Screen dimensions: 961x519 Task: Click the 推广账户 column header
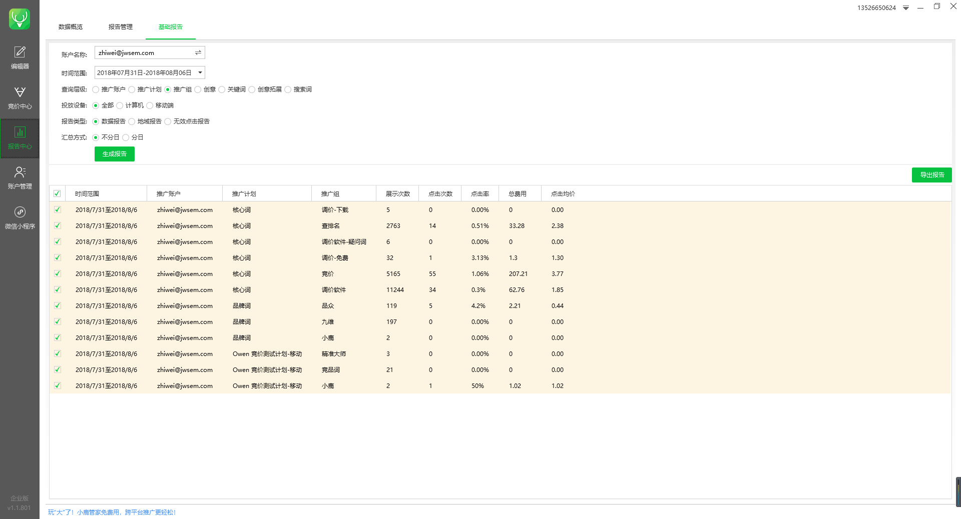point(185,194)
